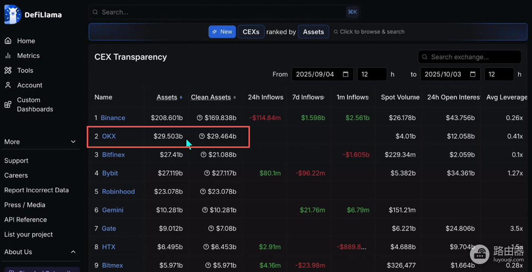
Task: Click help icon beside OKX clean assets
Action: (x=202, y=136)
